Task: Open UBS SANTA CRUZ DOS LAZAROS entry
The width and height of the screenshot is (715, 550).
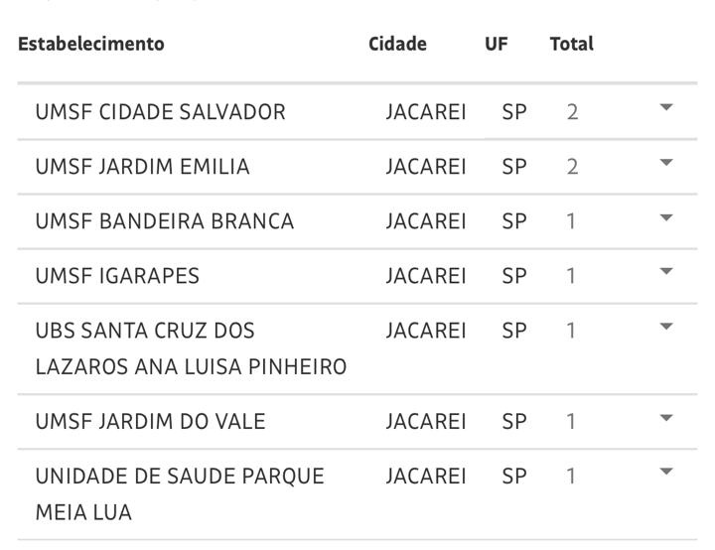Action: (x=191, y=348)
